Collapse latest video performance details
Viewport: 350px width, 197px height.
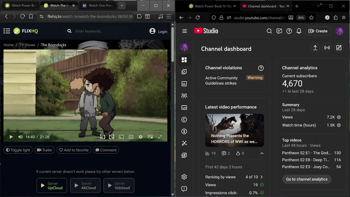click(x=262, y=153)
